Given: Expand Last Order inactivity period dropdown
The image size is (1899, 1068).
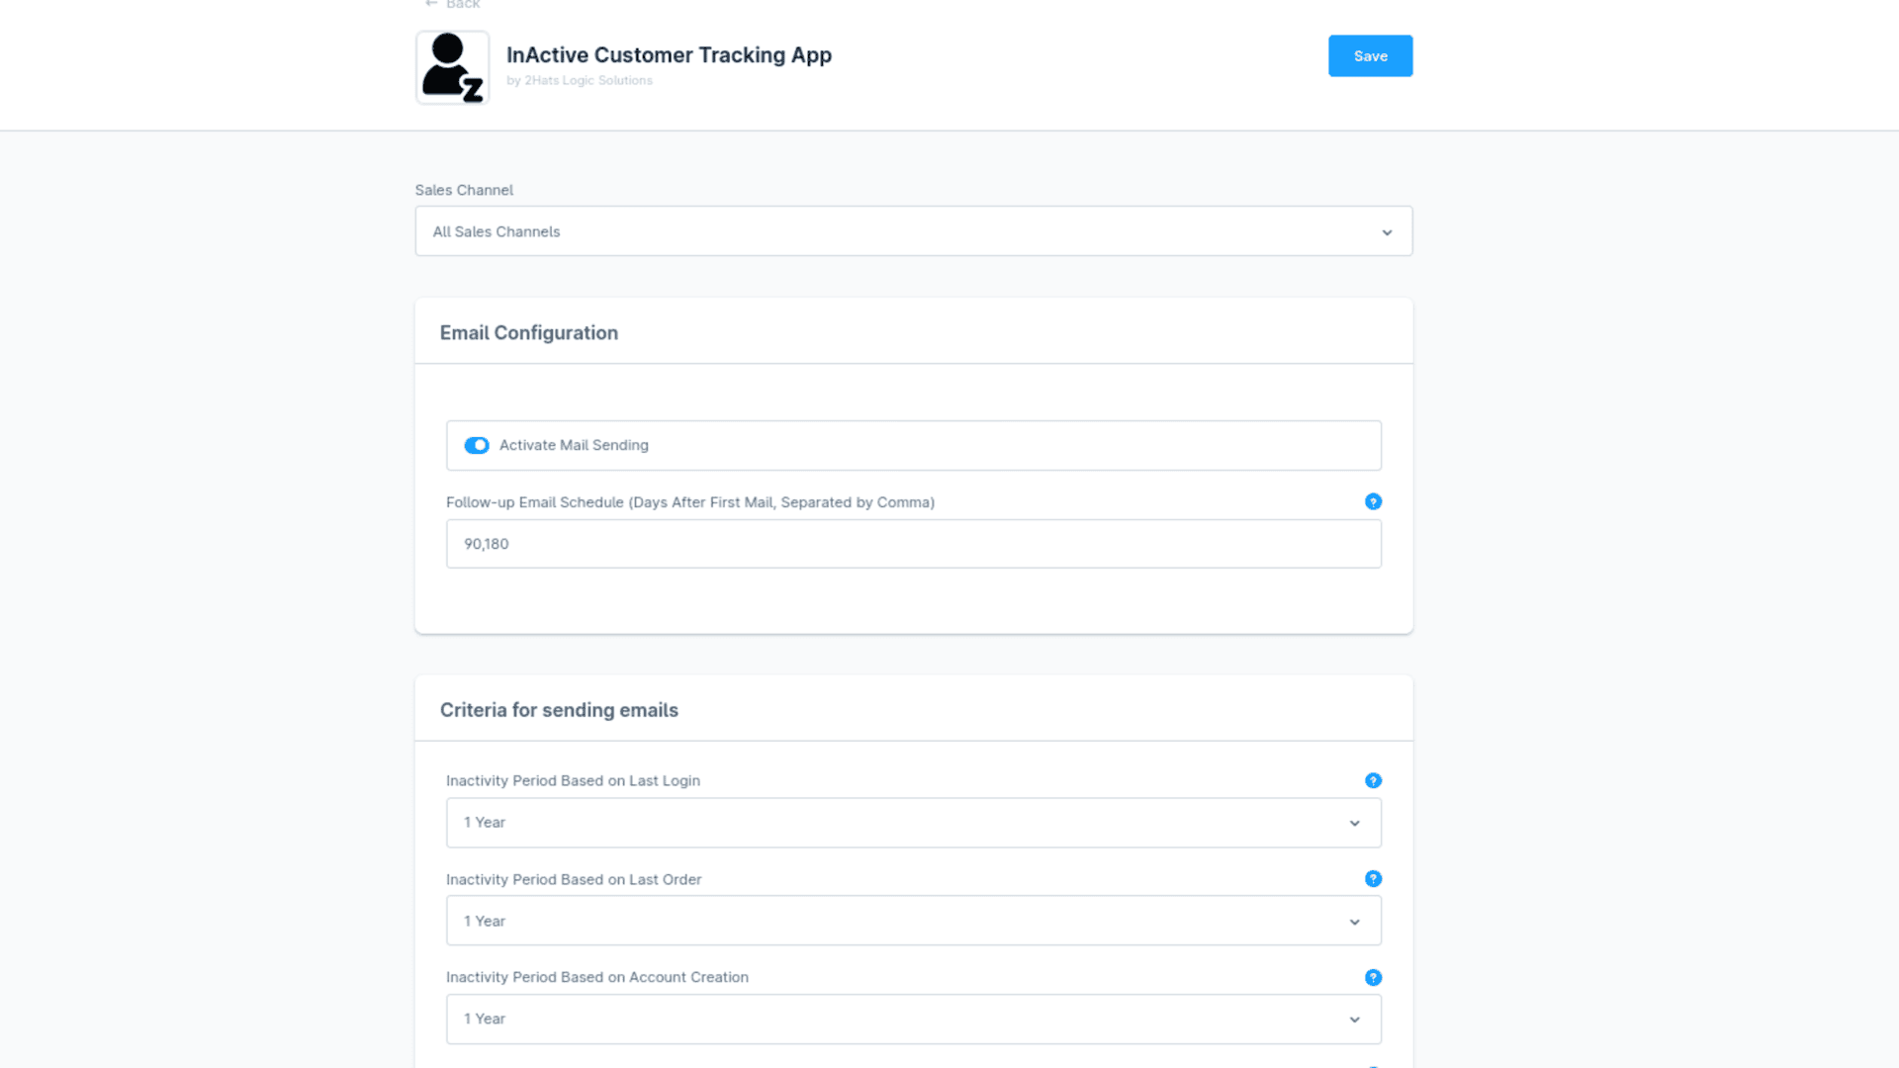Looking at the screenshot, I should 913,921.
